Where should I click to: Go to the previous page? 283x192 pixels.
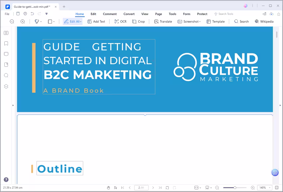point(130,188)
